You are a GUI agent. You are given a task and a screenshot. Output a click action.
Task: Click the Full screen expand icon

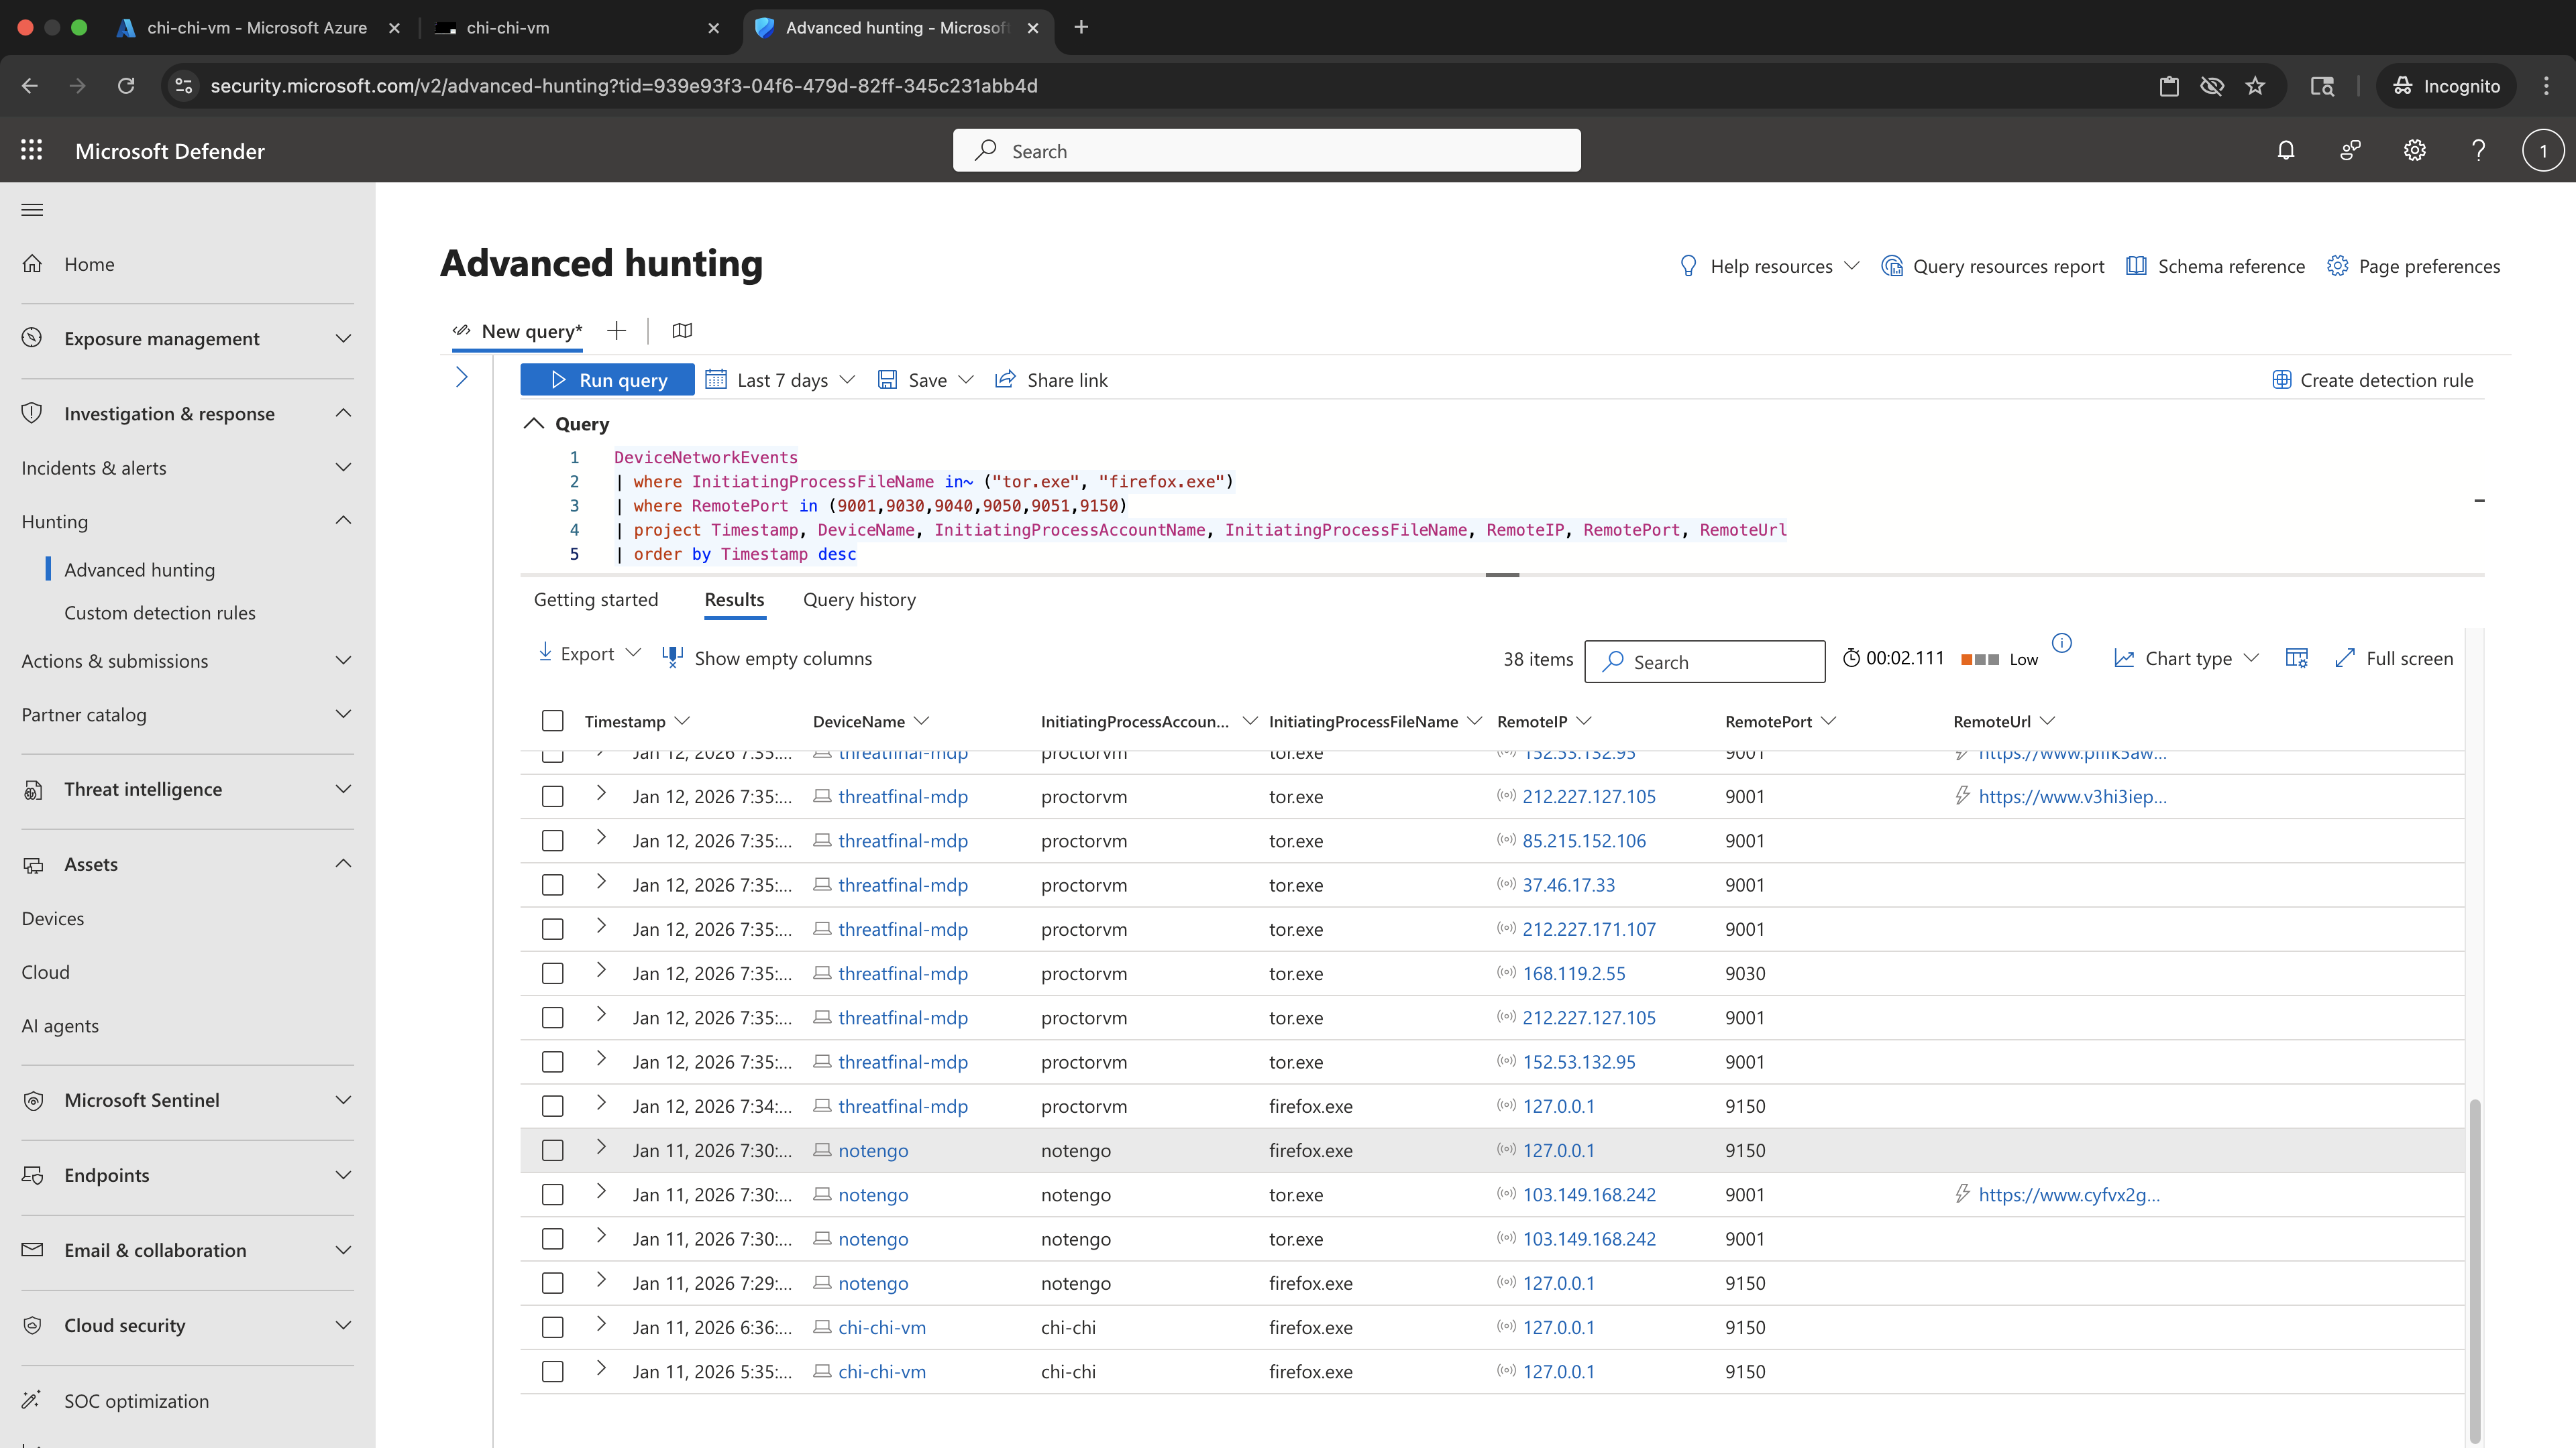pyautogui.click(x=2345, y=658)
